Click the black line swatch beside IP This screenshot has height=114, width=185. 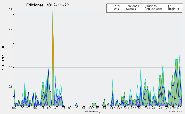click(x=165, y=6)
